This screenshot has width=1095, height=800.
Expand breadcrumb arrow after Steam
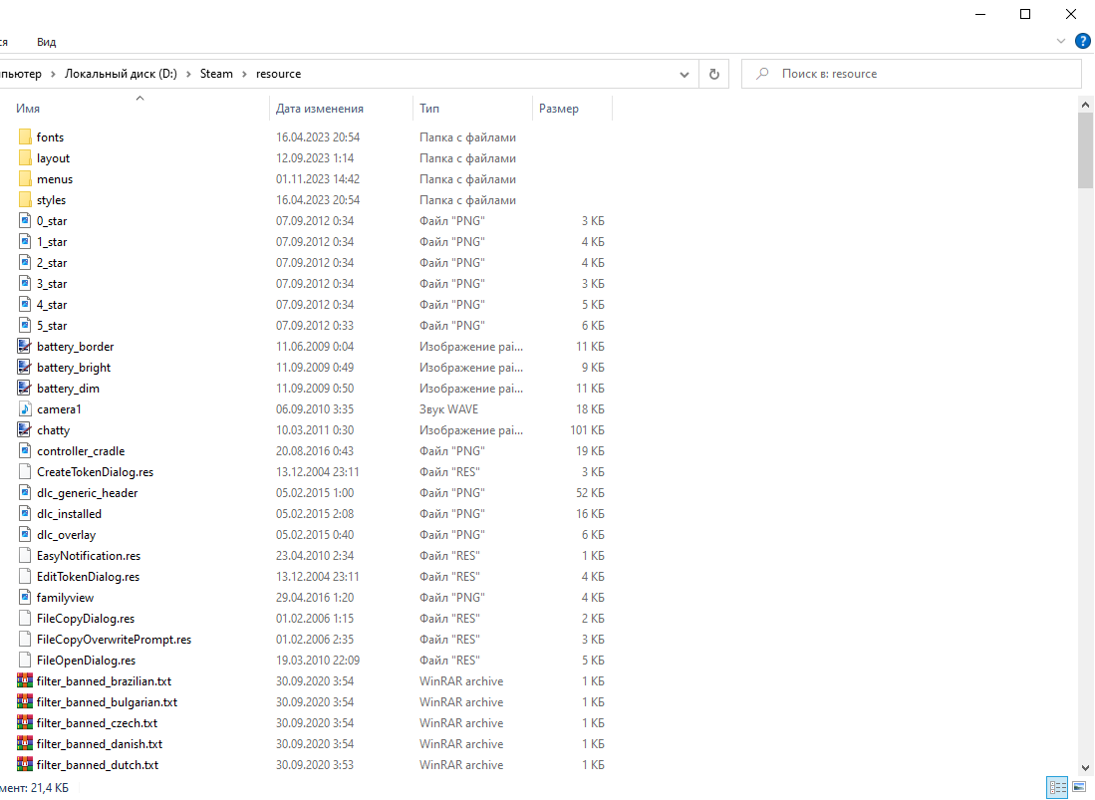click(x=244, y=74)
